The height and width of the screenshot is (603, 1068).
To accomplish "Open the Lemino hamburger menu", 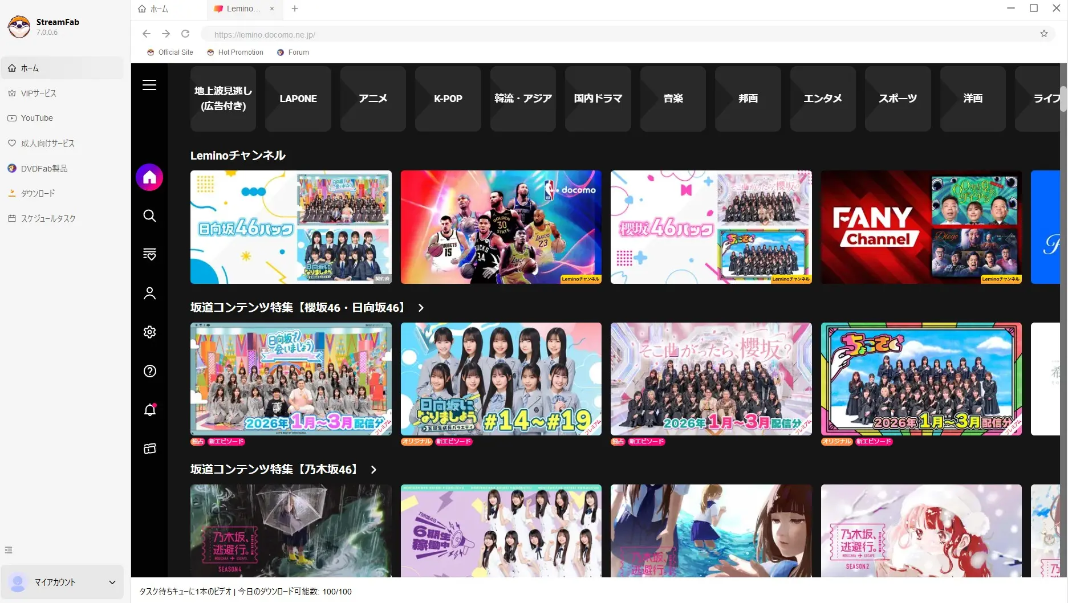I will 149,85.
